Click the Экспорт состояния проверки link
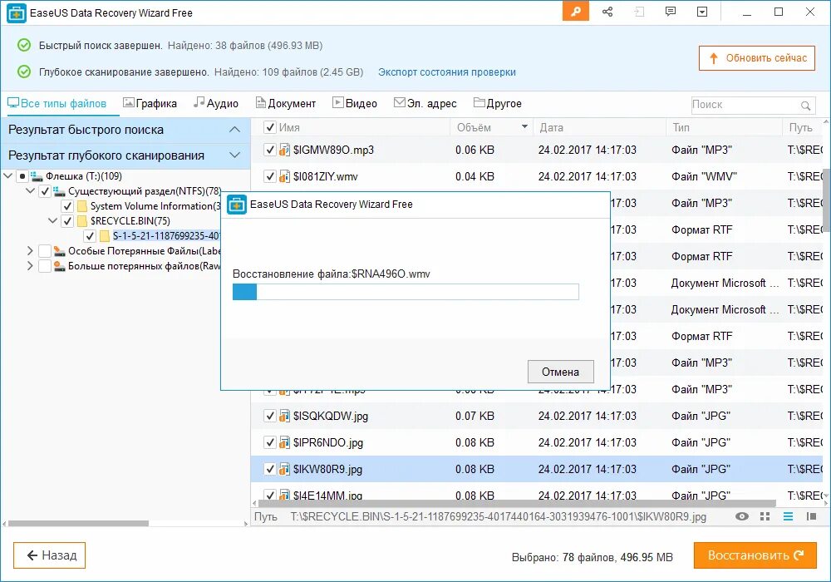This screenshot has width=831, height=582. click(446, 72)
